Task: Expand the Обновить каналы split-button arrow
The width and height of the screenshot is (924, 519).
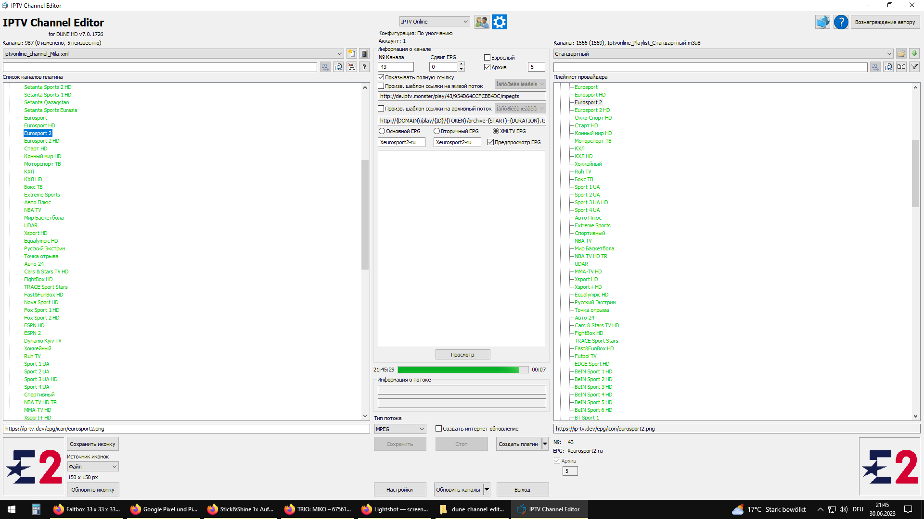Action: [x=487, y=490]
